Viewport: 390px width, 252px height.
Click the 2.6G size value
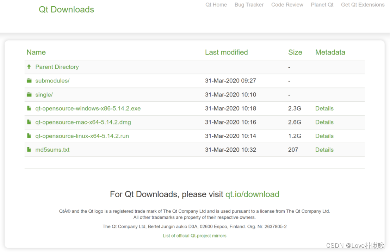(295, 122)
